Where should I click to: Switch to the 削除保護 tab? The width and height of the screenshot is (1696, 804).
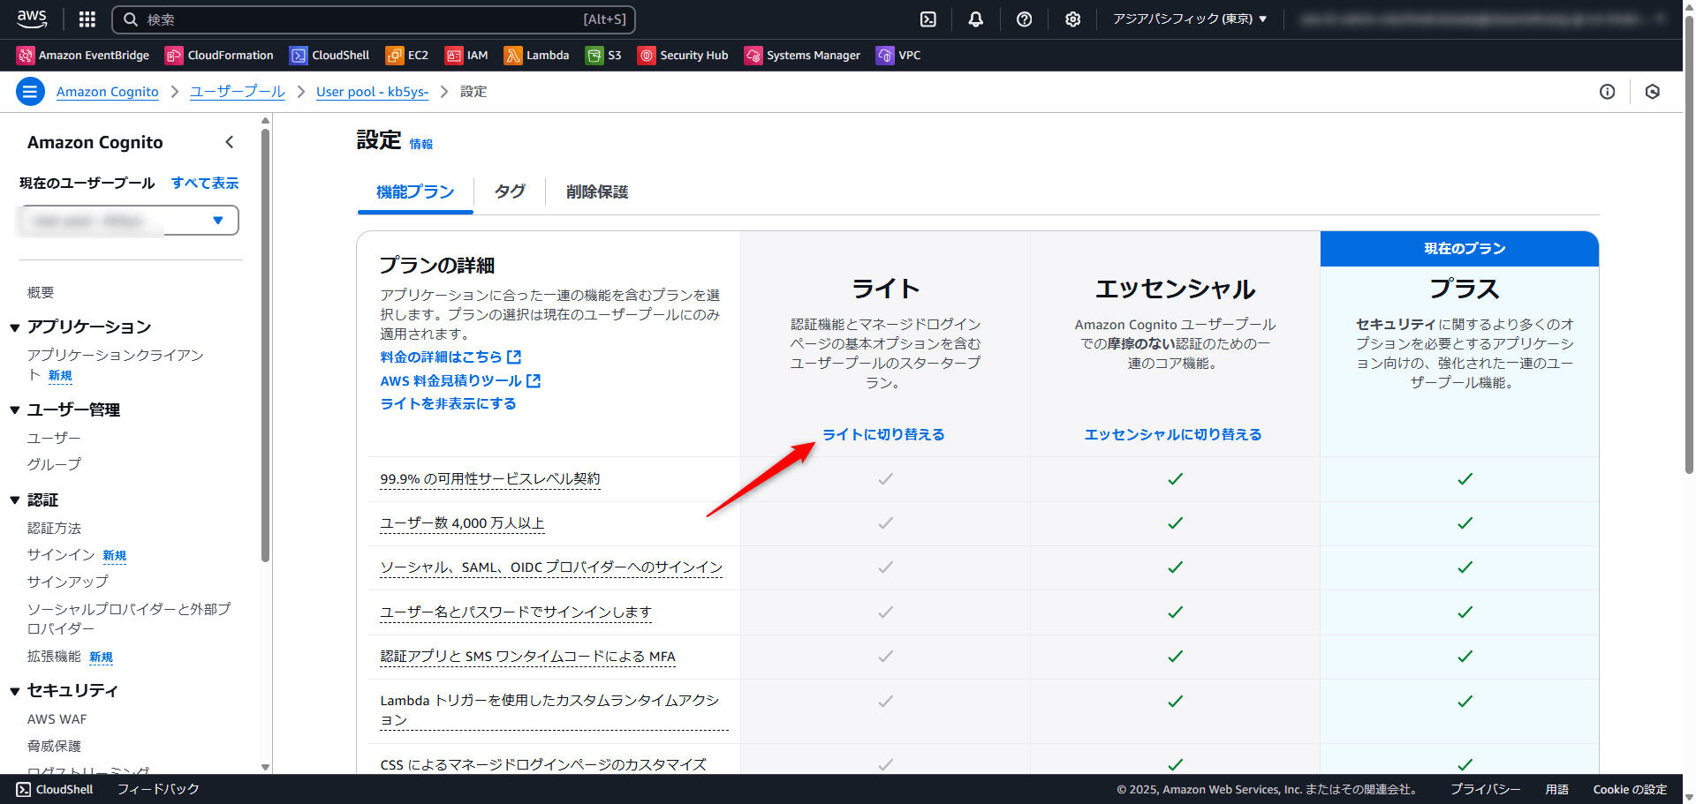597,192
